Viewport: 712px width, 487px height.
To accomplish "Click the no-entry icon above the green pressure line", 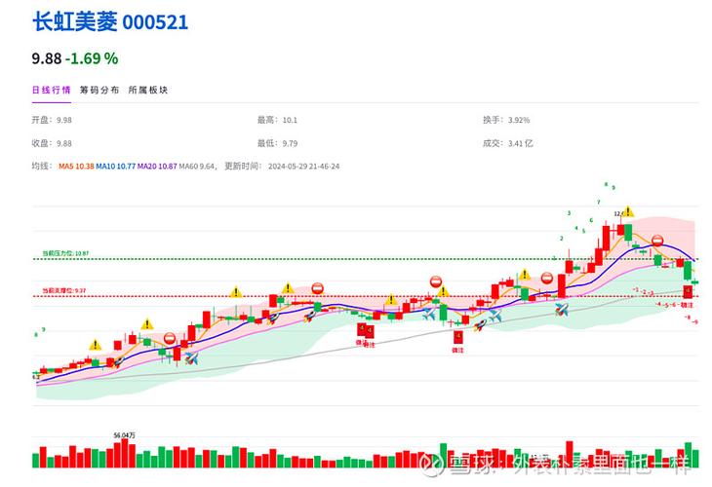I will [657, 241].
